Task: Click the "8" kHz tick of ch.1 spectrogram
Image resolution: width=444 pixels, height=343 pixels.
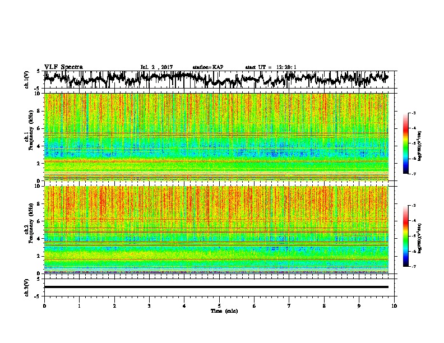Action: pos(39,111)
